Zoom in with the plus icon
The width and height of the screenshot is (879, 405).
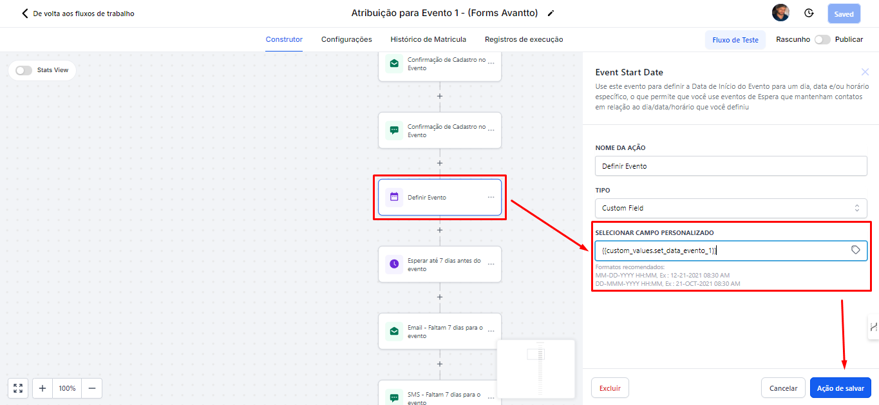tap(43, 388)
